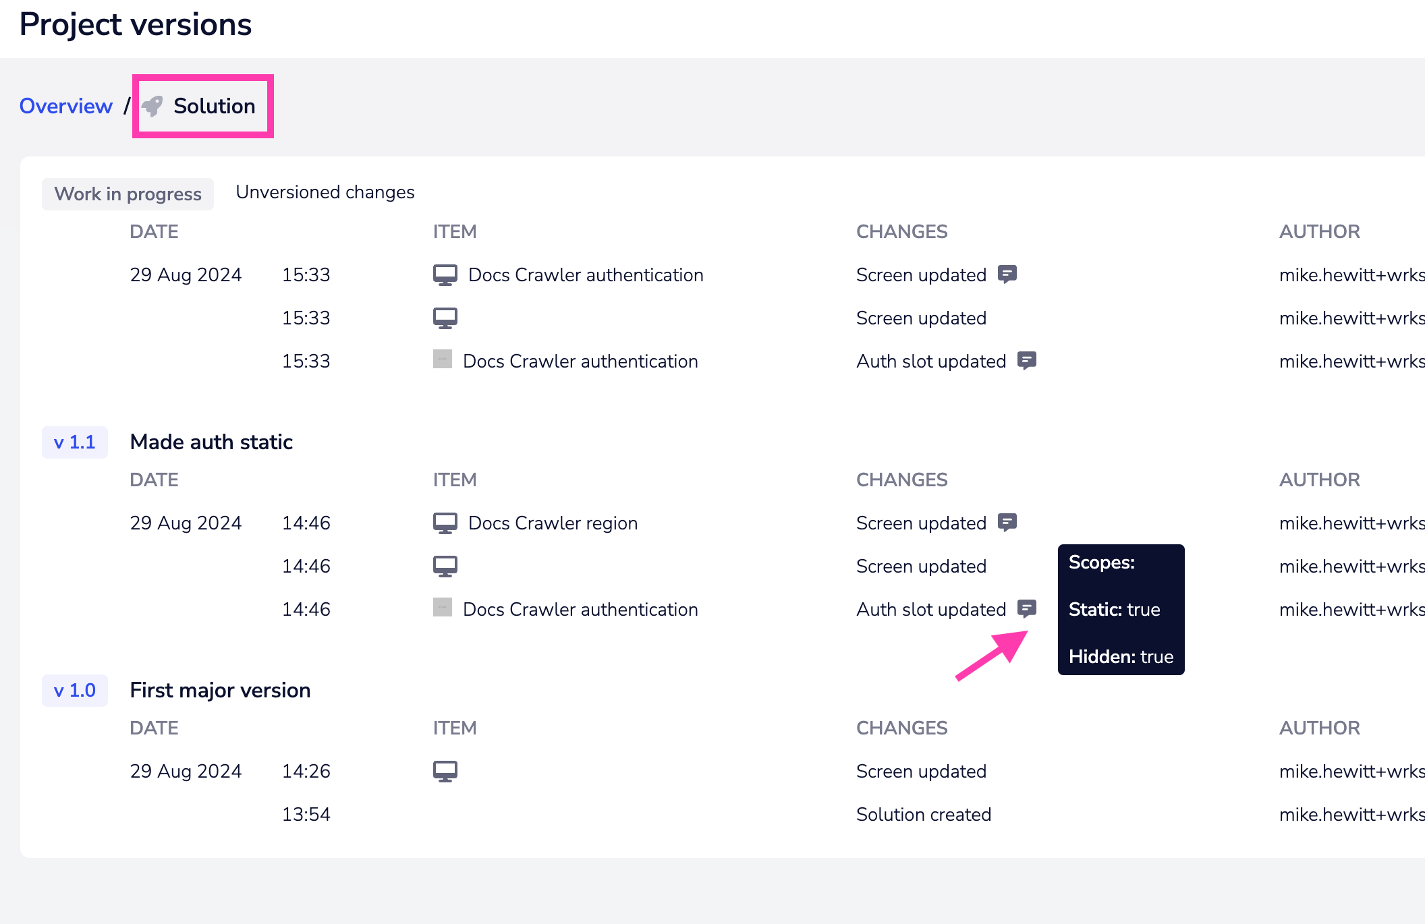The image size is (1425, 924).
Task: Click the screen icon on the 14:46 unnamed row
Action: click(x=445, y=565)
